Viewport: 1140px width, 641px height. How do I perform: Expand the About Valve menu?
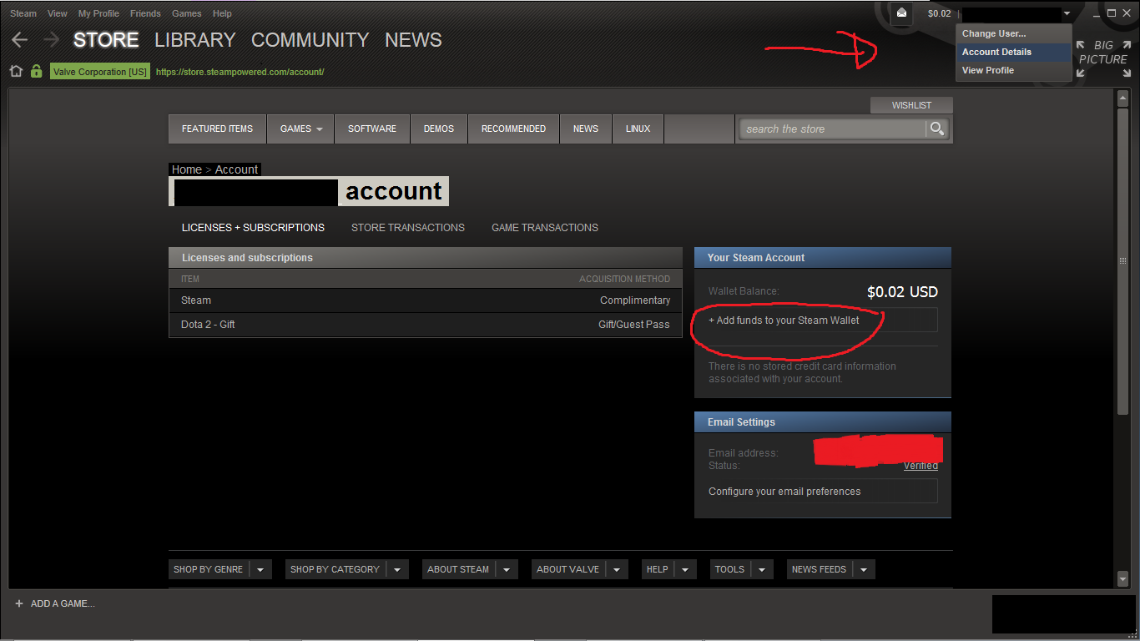pyautogui.click(x=579, y=569)
